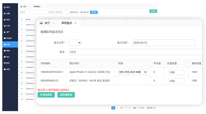Open 设置 settings in the sidebar
Screen dimensions: 206x114
(x=8, y=13)
